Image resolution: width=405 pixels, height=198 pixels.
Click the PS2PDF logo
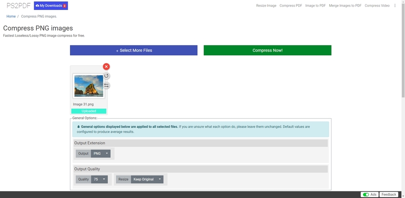pyautogui.click(x=16, y=6)
